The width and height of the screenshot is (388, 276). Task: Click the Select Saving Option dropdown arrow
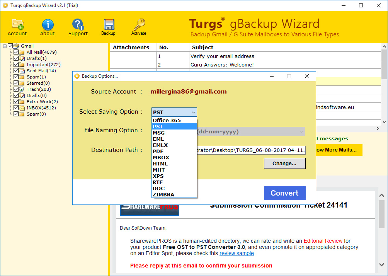click(x=193, y=112)
